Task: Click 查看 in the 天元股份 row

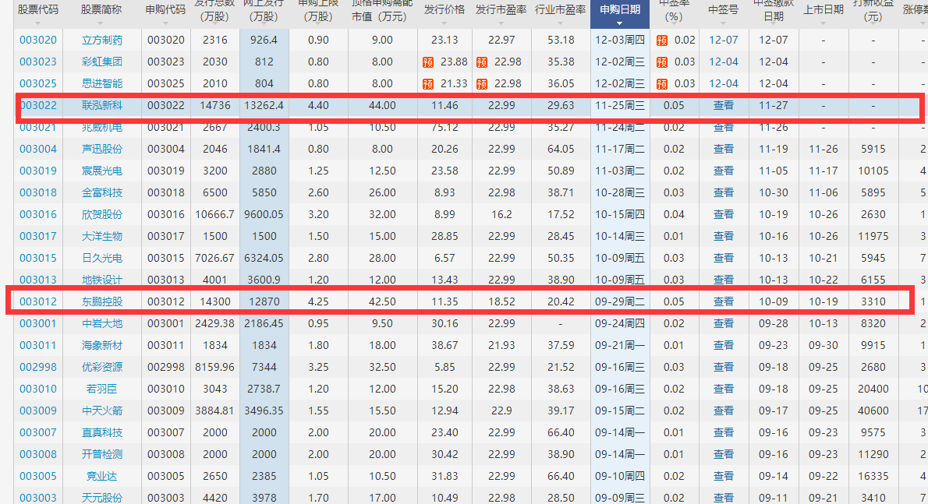Action: coord(723,498)
